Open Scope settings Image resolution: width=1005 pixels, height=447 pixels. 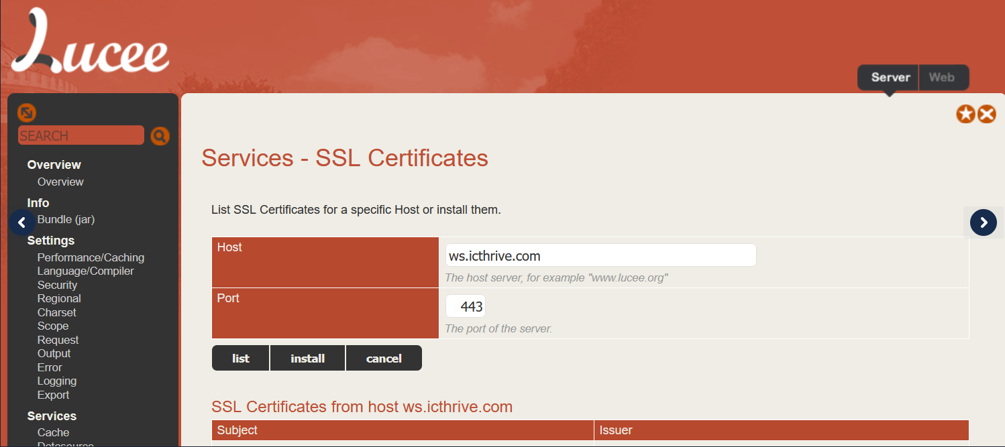53,326
